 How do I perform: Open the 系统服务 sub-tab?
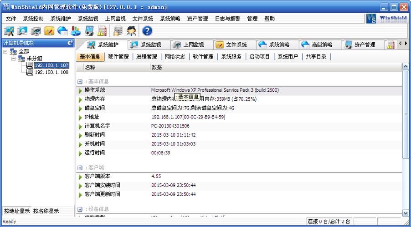[231, 57]
